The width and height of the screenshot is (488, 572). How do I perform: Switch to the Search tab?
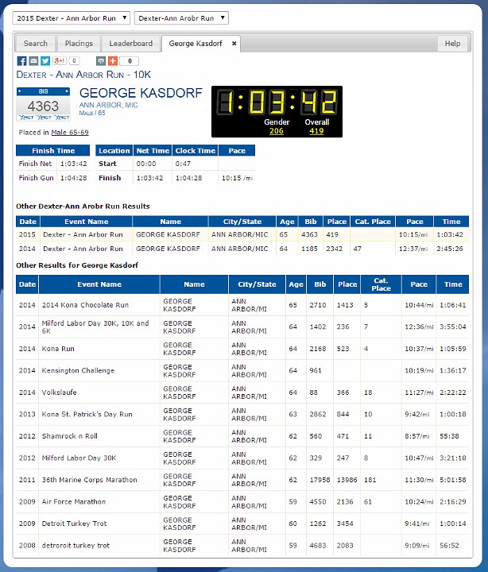tap(36, 44)
